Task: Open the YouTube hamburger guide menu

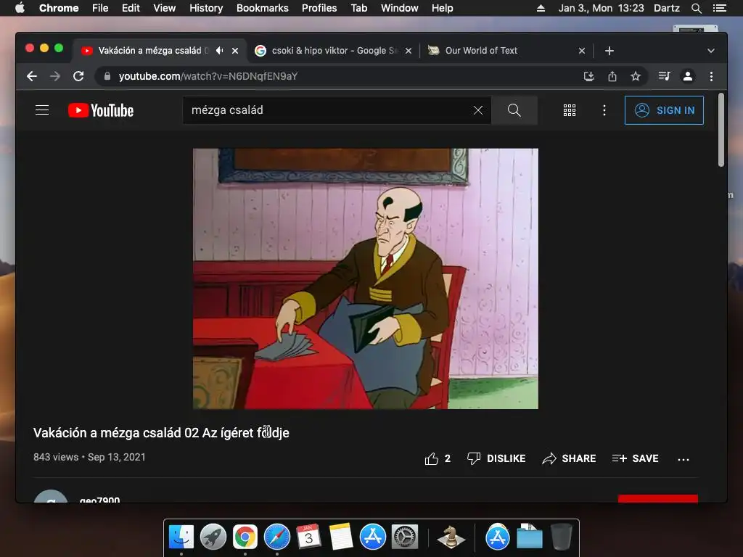Action: pos(42,110)
